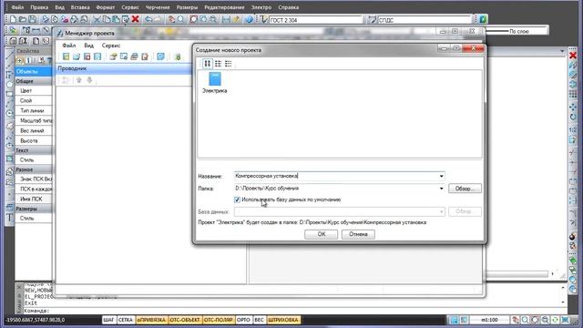
Task: Expand the Название dropdown arrow
Action: pyautogui.click(x=441, y=176)
